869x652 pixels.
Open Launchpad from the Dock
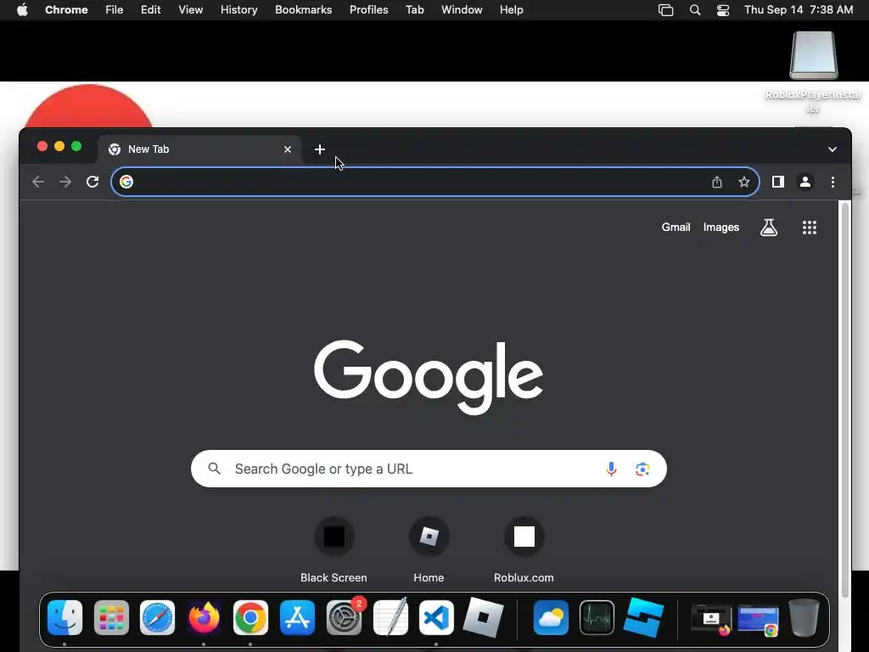(111, 618)
